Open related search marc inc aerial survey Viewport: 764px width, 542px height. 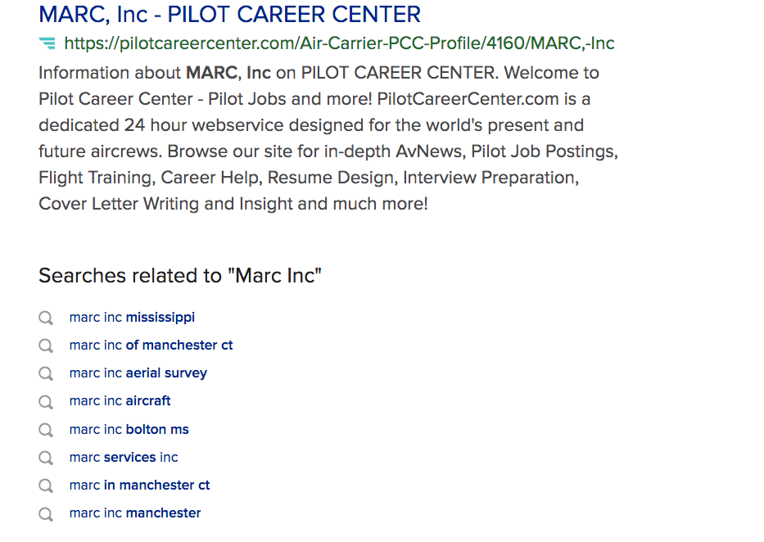click(138, 373)
